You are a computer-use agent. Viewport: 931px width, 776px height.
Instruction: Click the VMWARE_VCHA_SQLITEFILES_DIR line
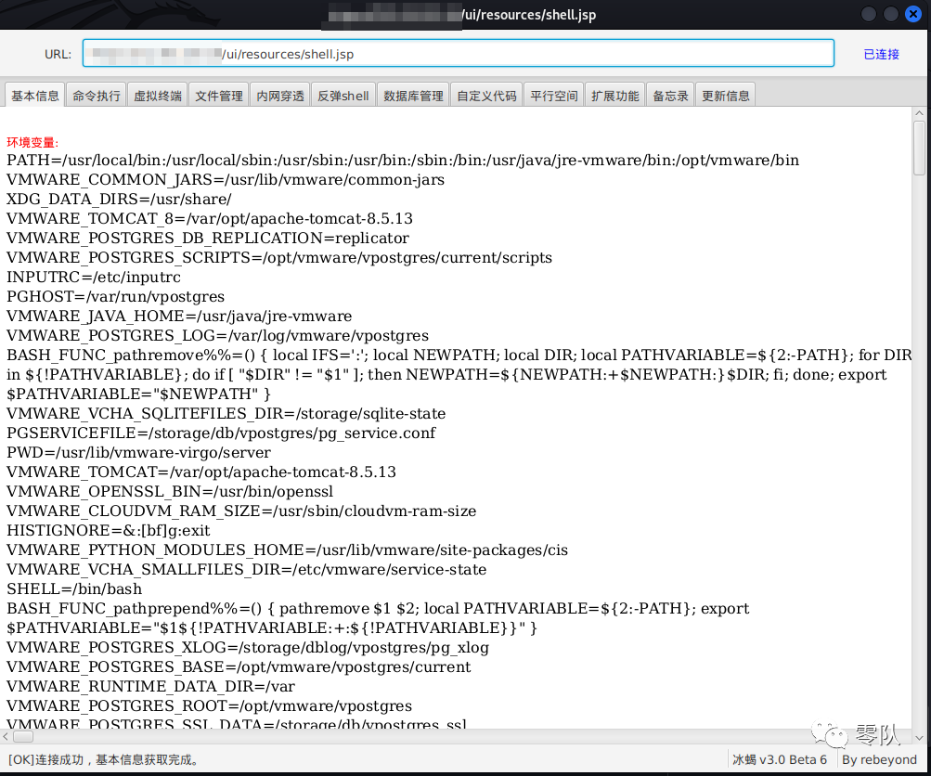point(226,414)
